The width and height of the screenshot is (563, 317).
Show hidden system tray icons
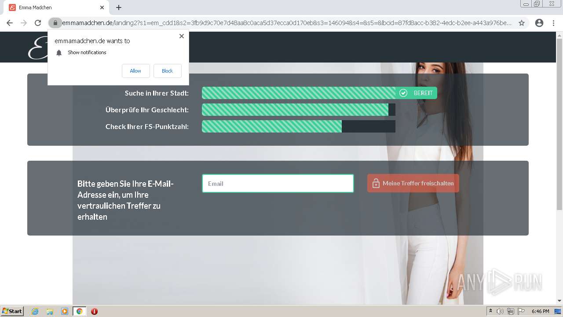point(491,311)
